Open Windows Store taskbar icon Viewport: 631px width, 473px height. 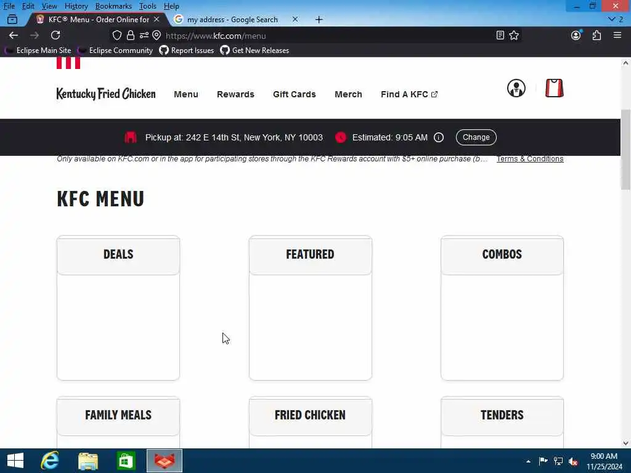point(126,461)
